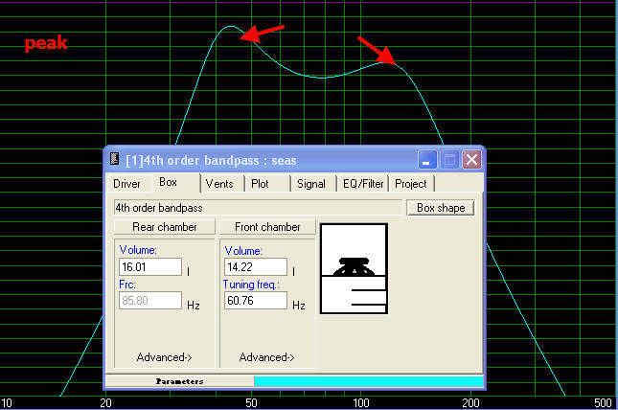Click the window icon in title bar
Image resolution: width=618 pixels, height=410 pixels.
click(x=114, y=159)
